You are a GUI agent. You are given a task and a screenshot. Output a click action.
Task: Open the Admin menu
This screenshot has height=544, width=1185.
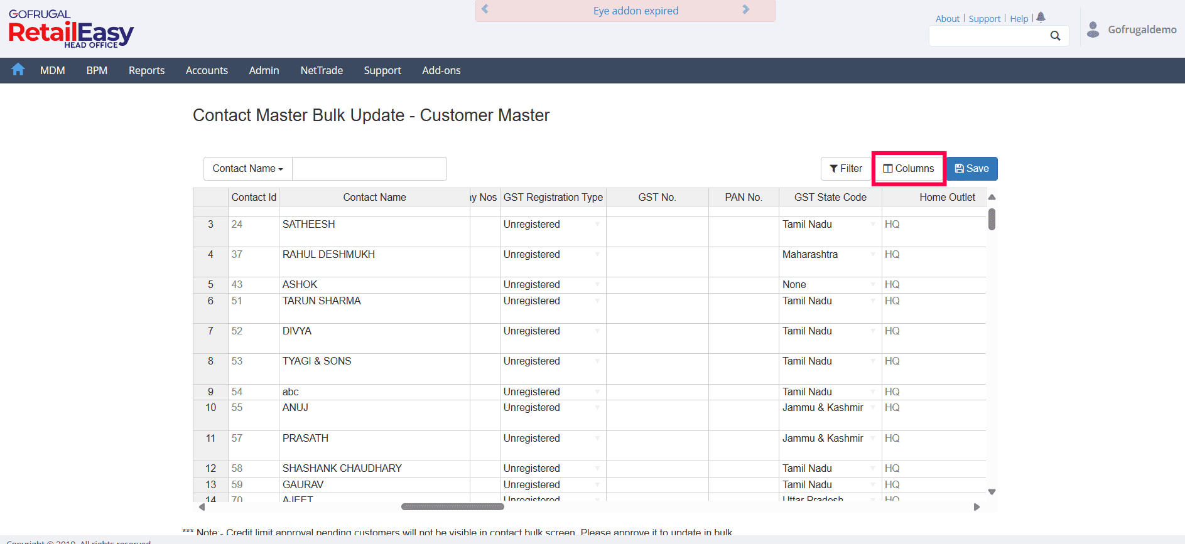pos(264,70)
